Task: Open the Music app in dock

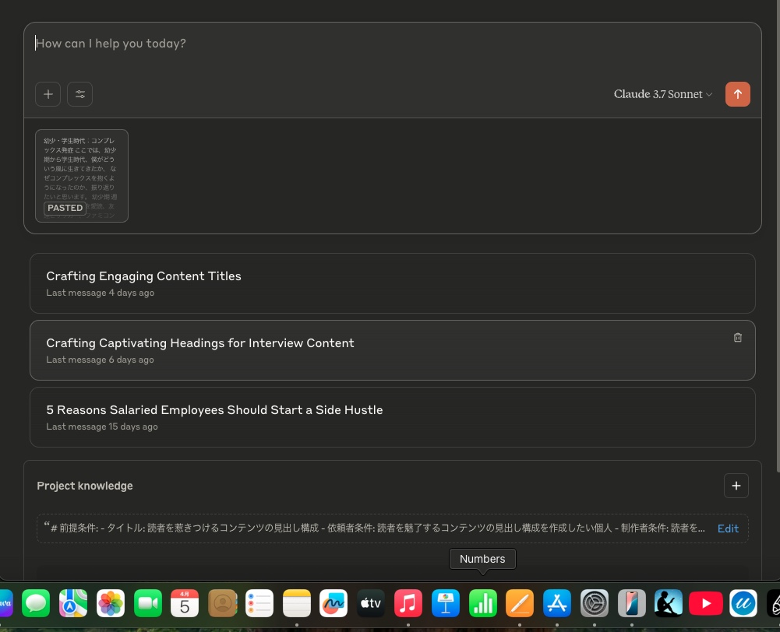Action: click(408, 603)
